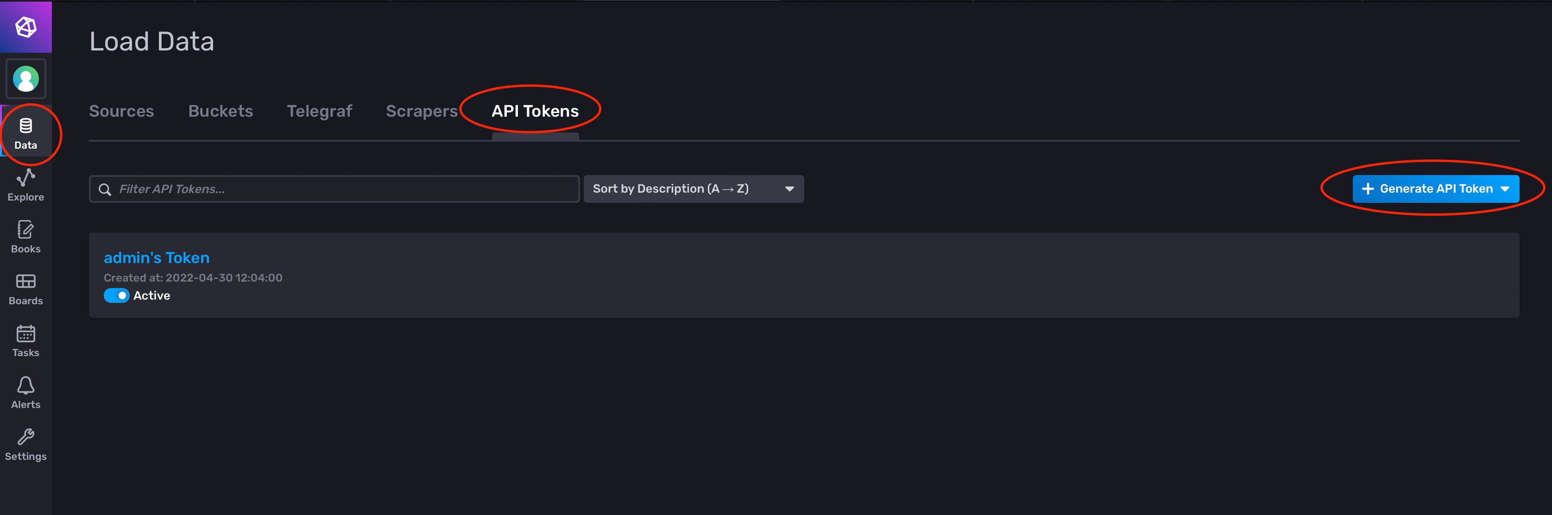Open the Explore data page
This screenshot has width=1552, height=515.
point(26,185)
